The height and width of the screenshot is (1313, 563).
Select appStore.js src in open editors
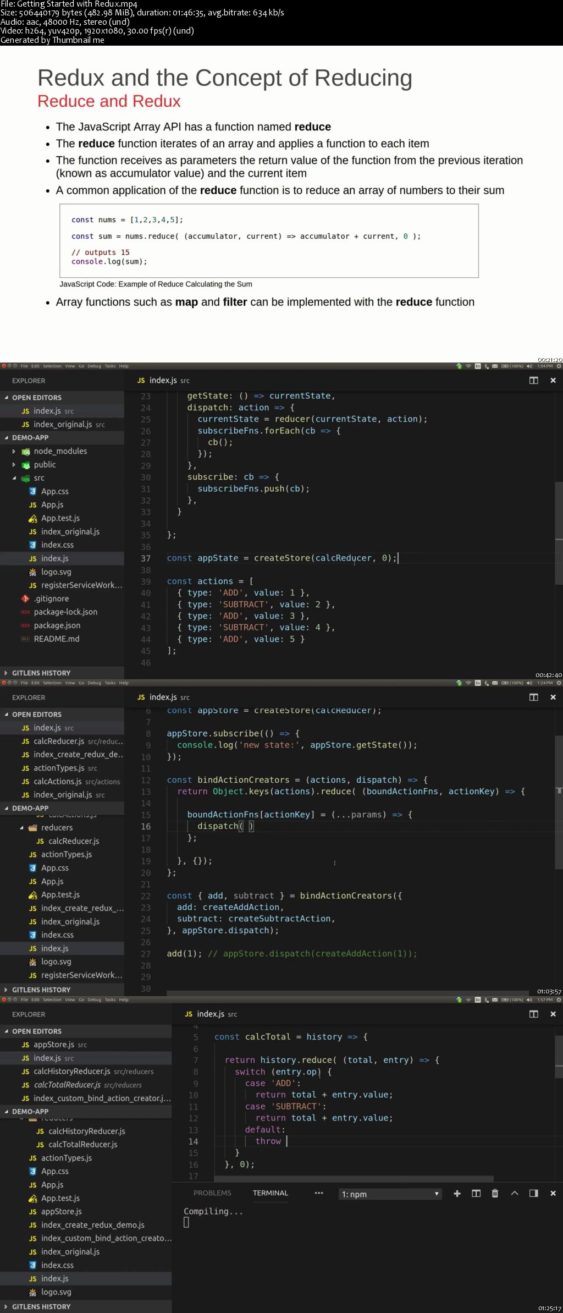point(86,1045)
